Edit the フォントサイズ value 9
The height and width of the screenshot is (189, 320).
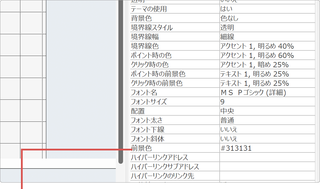(x=266, y=101)
